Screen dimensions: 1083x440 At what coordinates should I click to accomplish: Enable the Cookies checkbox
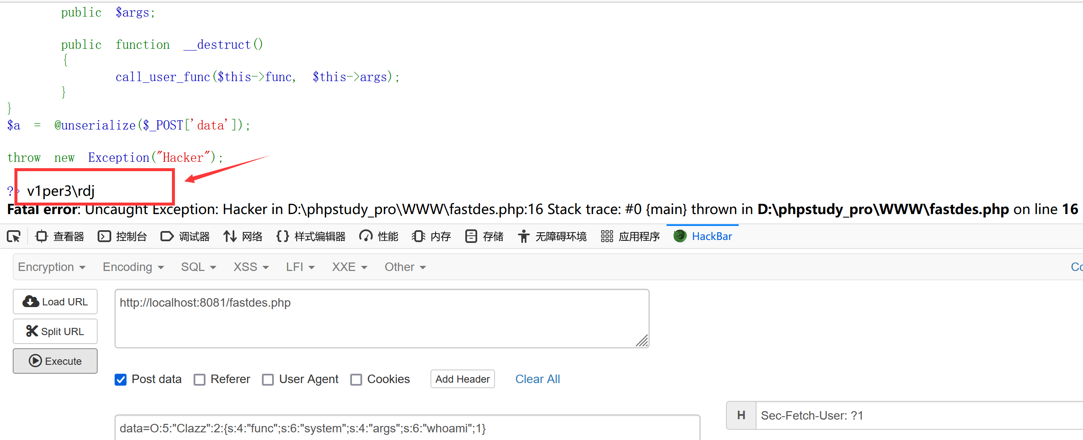356,379
